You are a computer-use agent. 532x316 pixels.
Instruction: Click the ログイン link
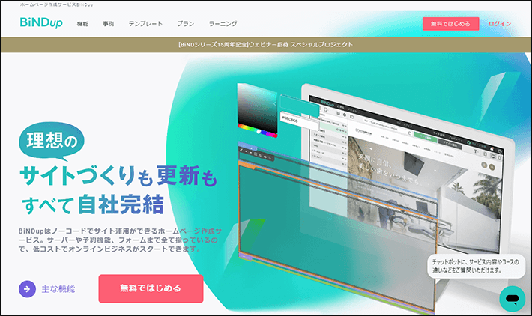[x=500, y=24]
